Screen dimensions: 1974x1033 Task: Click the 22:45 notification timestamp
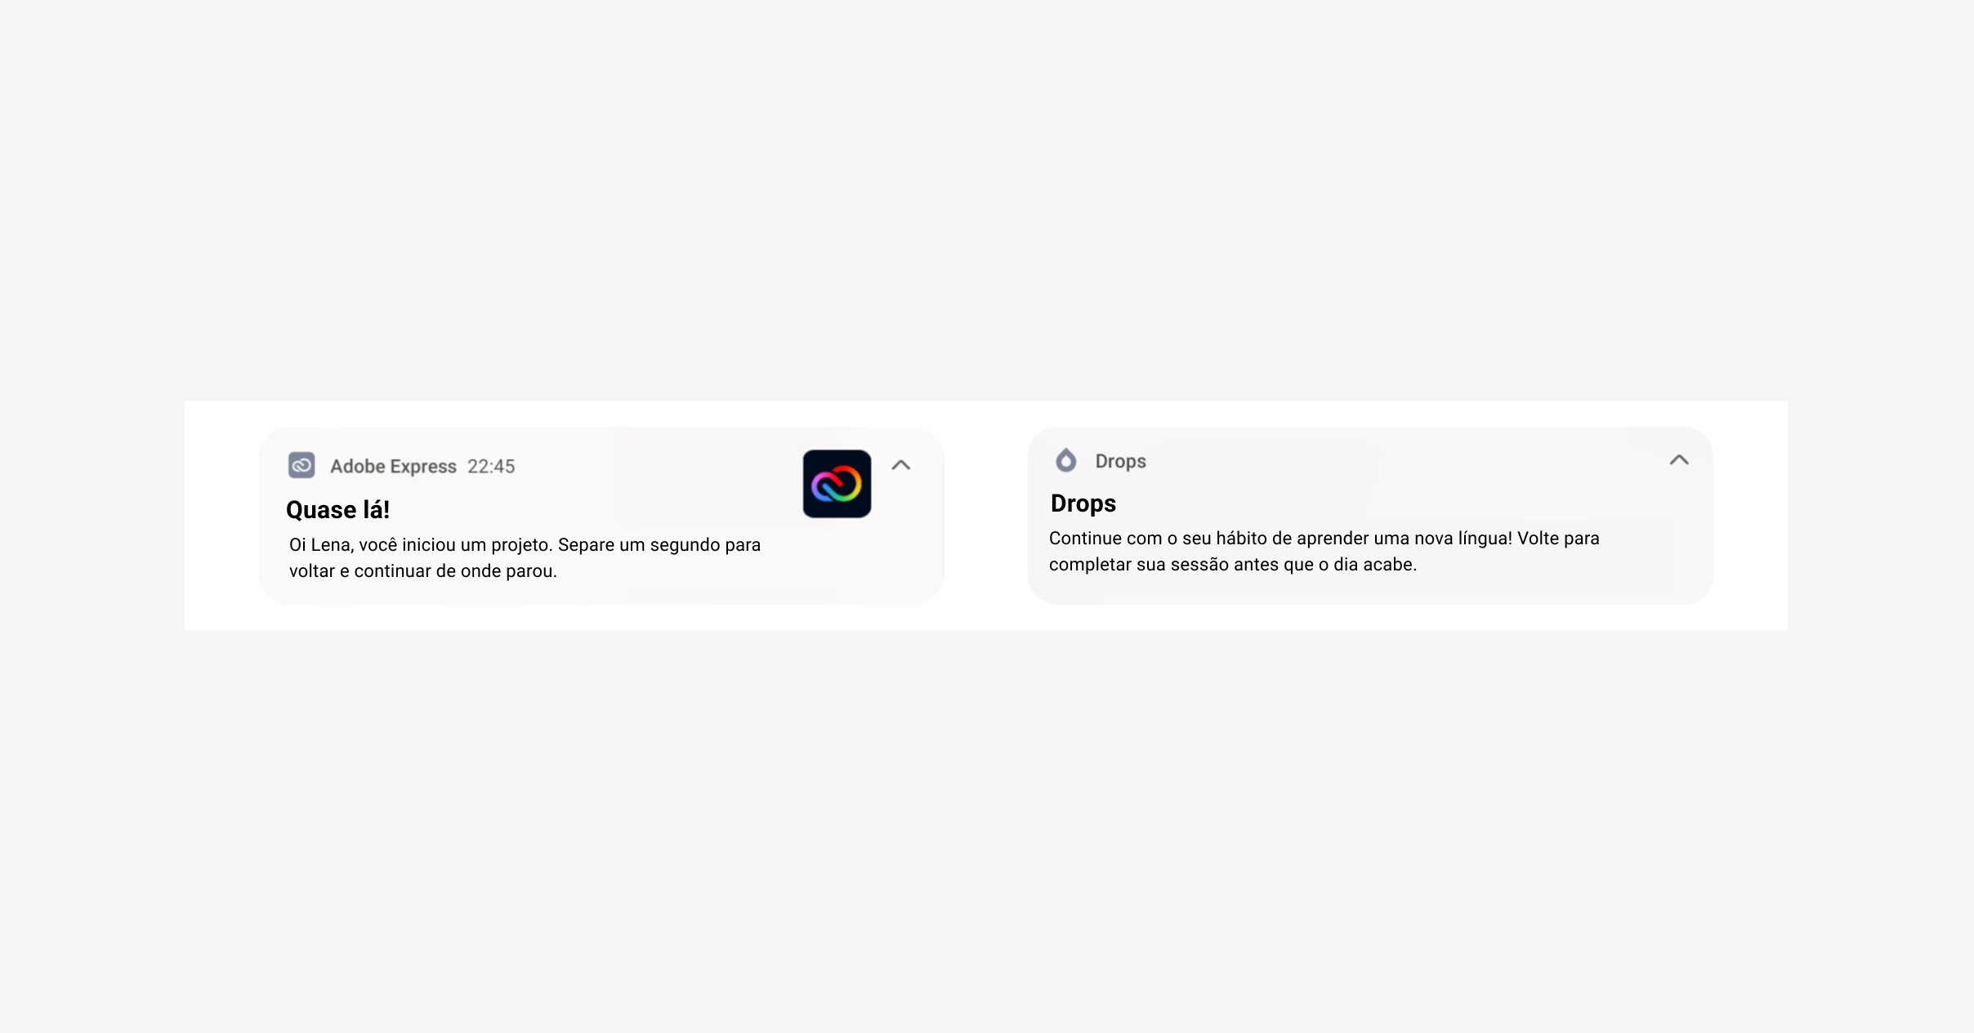[491, 467]
